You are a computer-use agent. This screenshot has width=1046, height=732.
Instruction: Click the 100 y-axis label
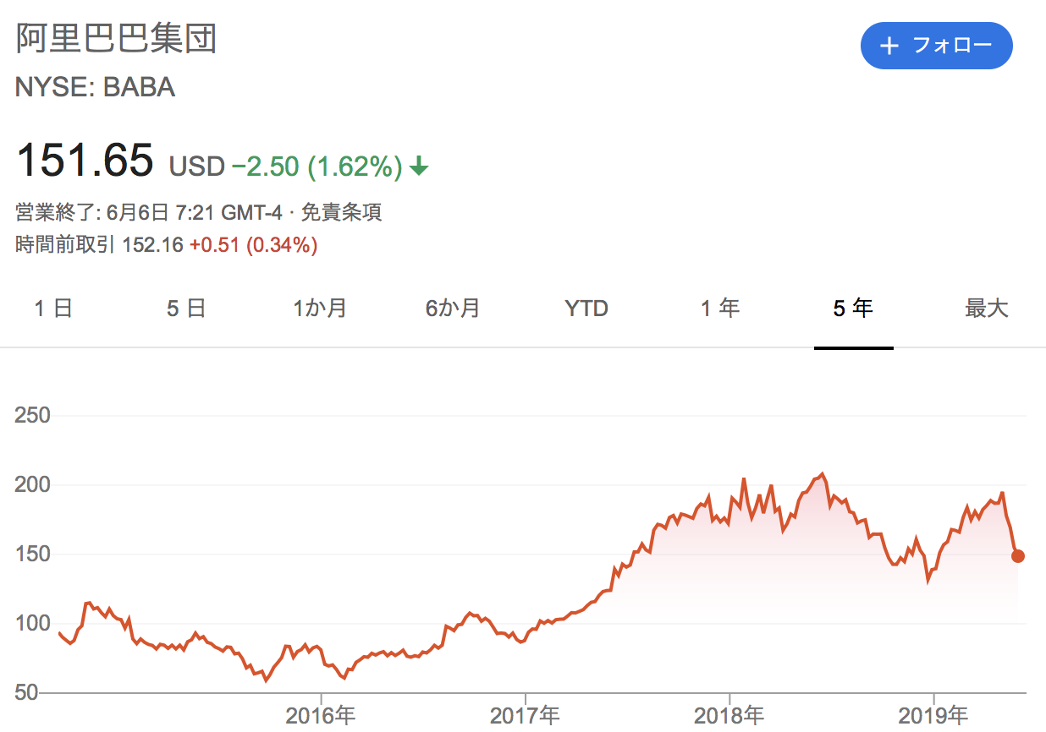(x=33, y=624)
